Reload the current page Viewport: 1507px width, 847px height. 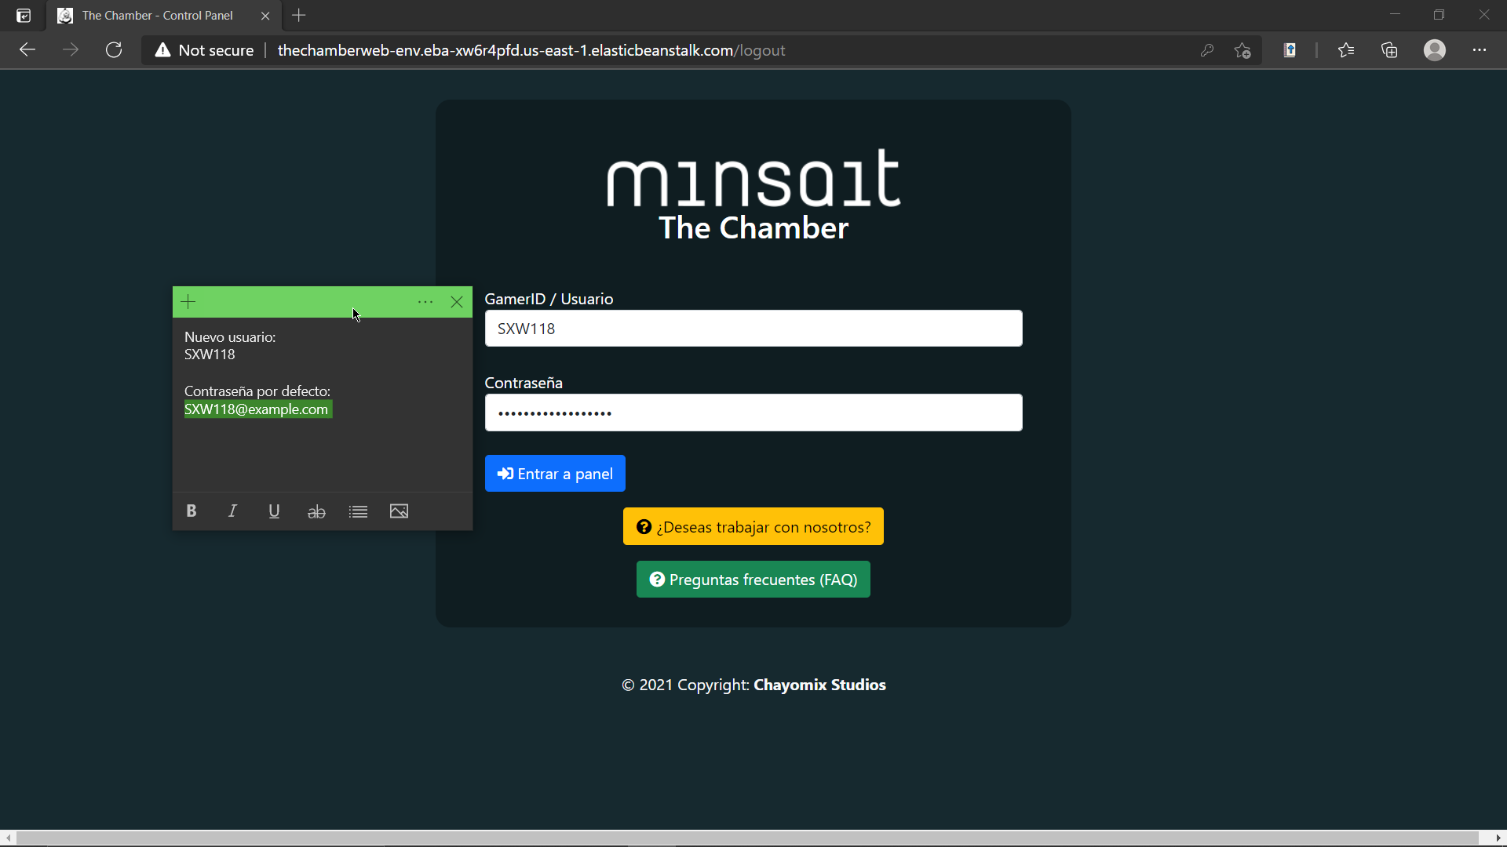[114, 50]
